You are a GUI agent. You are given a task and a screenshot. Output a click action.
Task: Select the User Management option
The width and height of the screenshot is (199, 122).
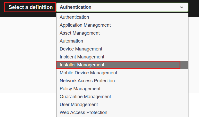tap(79, 105)
